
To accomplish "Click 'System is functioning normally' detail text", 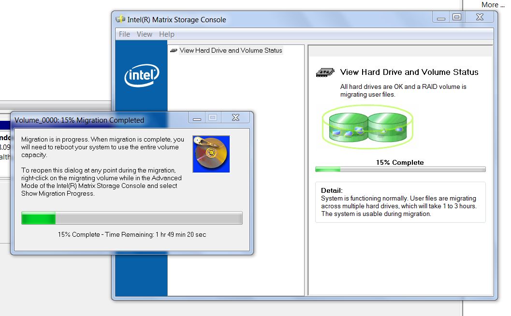I will click(398, 206).
